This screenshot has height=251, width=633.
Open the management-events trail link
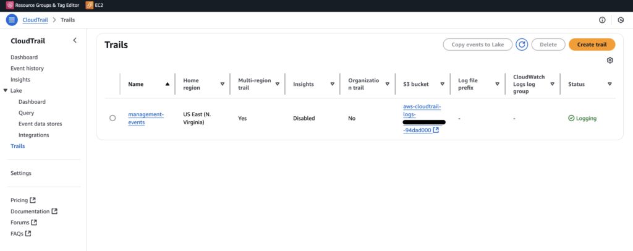pyautogui.click(x=146, y=118)
